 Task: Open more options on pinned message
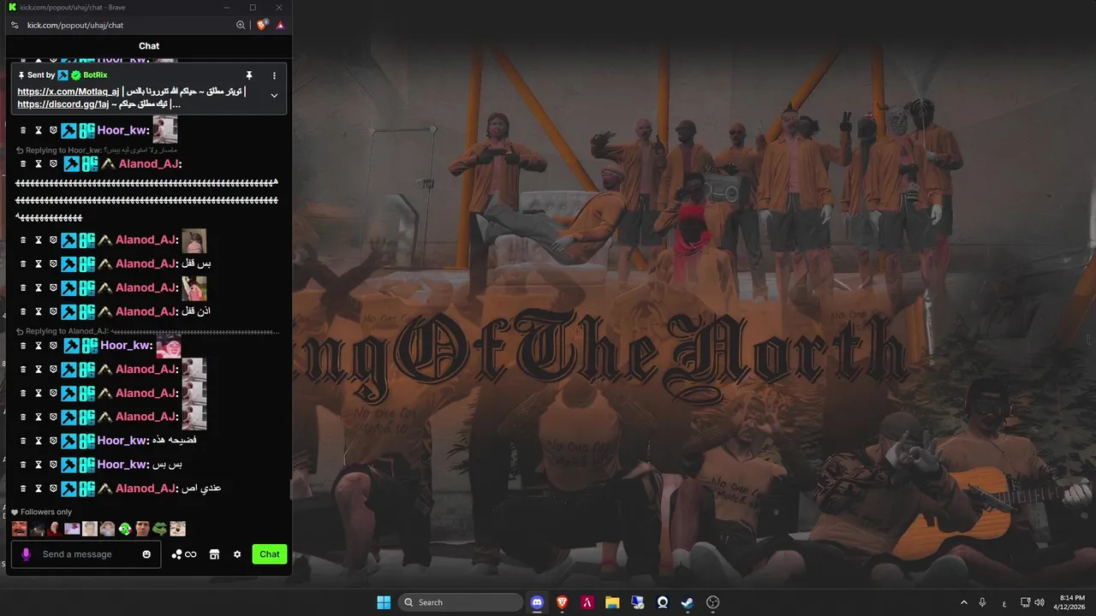[274, 75]
